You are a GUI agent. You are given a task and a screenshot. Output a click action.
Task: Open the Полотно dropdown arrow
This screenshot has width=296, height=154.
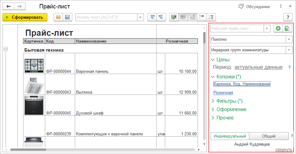tap(289, 40)
